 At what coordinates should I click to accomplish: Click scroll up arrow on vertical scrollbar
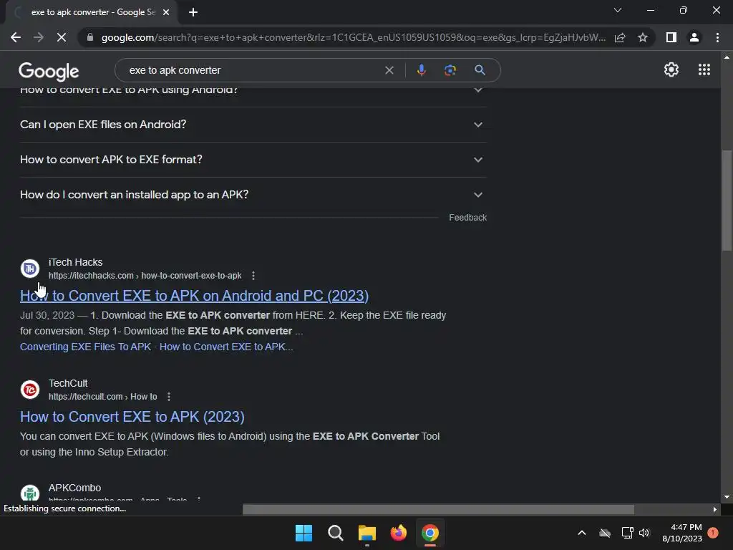[x=727, y=57]
